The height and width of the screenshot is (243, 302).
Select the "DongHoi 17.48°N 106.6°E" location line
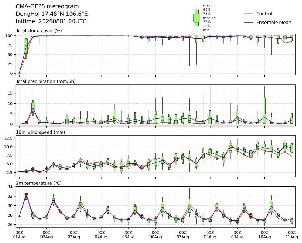51,14
